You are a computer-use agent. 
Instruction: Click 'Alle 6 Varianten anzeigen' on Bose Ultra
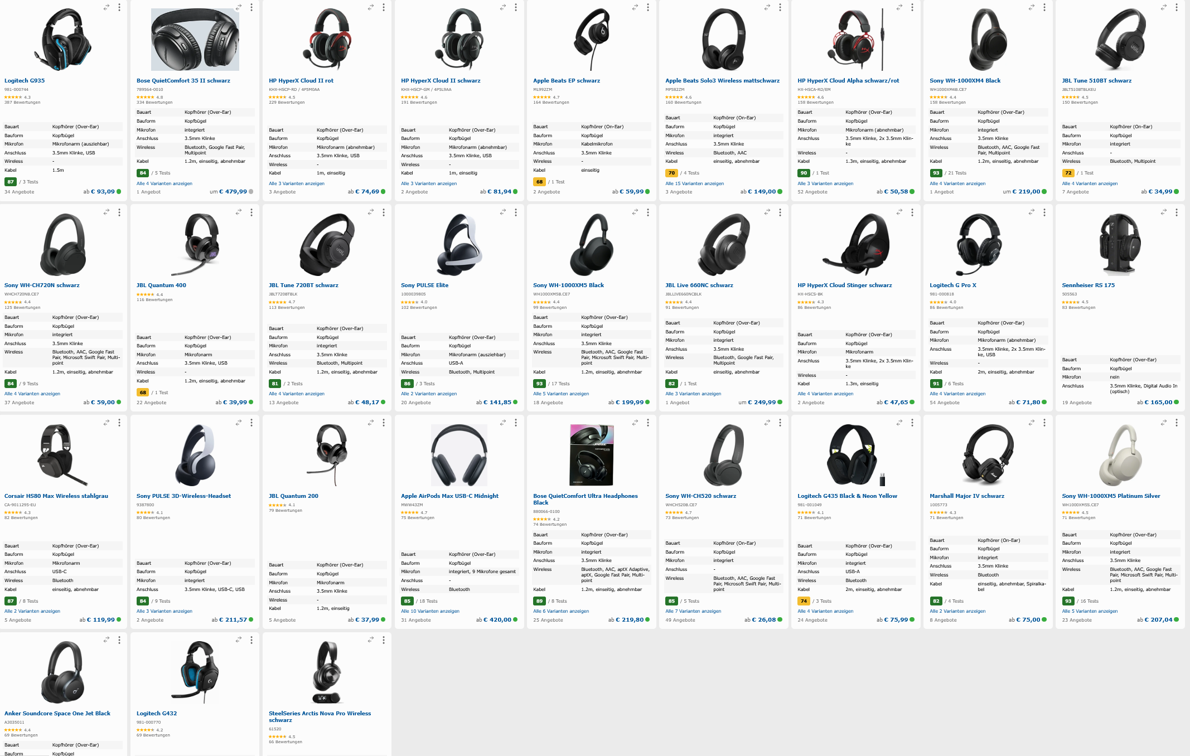click(561, 611)
